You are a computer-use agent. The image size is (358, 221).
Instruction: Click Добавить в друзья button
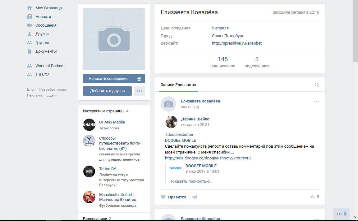click(x=107, y=91)
